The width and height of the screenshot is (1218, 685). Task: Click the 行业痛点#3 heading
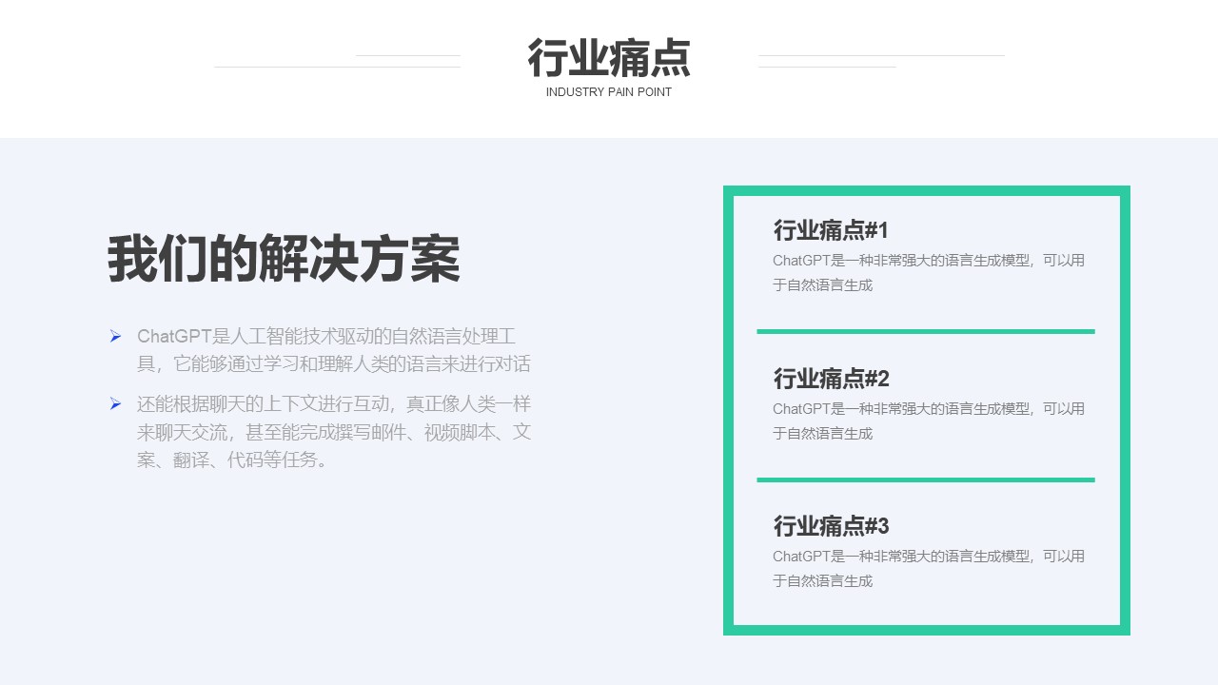[x=831, y=526]
